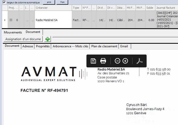Click the 'Fact...' type cell
178x125 pixels.
point(77,20)
